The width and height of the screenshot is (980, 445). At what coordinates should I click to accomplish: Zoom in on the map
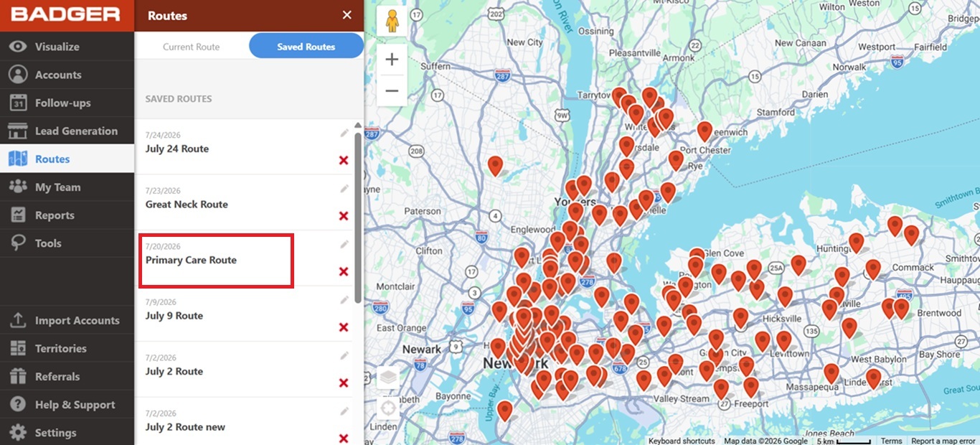[x=392, y=60]
